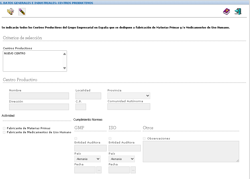The height and width of the screenshot is (179, 250).
Task: Open the ISO País dropdown
Action: pyautogui.click(x=122, y=159)
